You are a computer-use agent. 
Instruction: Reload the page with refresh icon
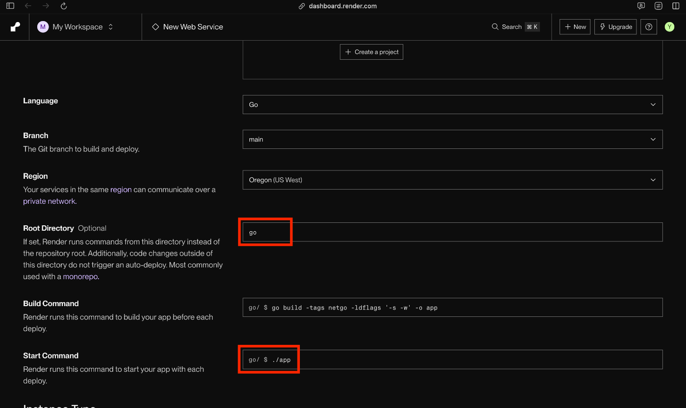pos(63,6)
